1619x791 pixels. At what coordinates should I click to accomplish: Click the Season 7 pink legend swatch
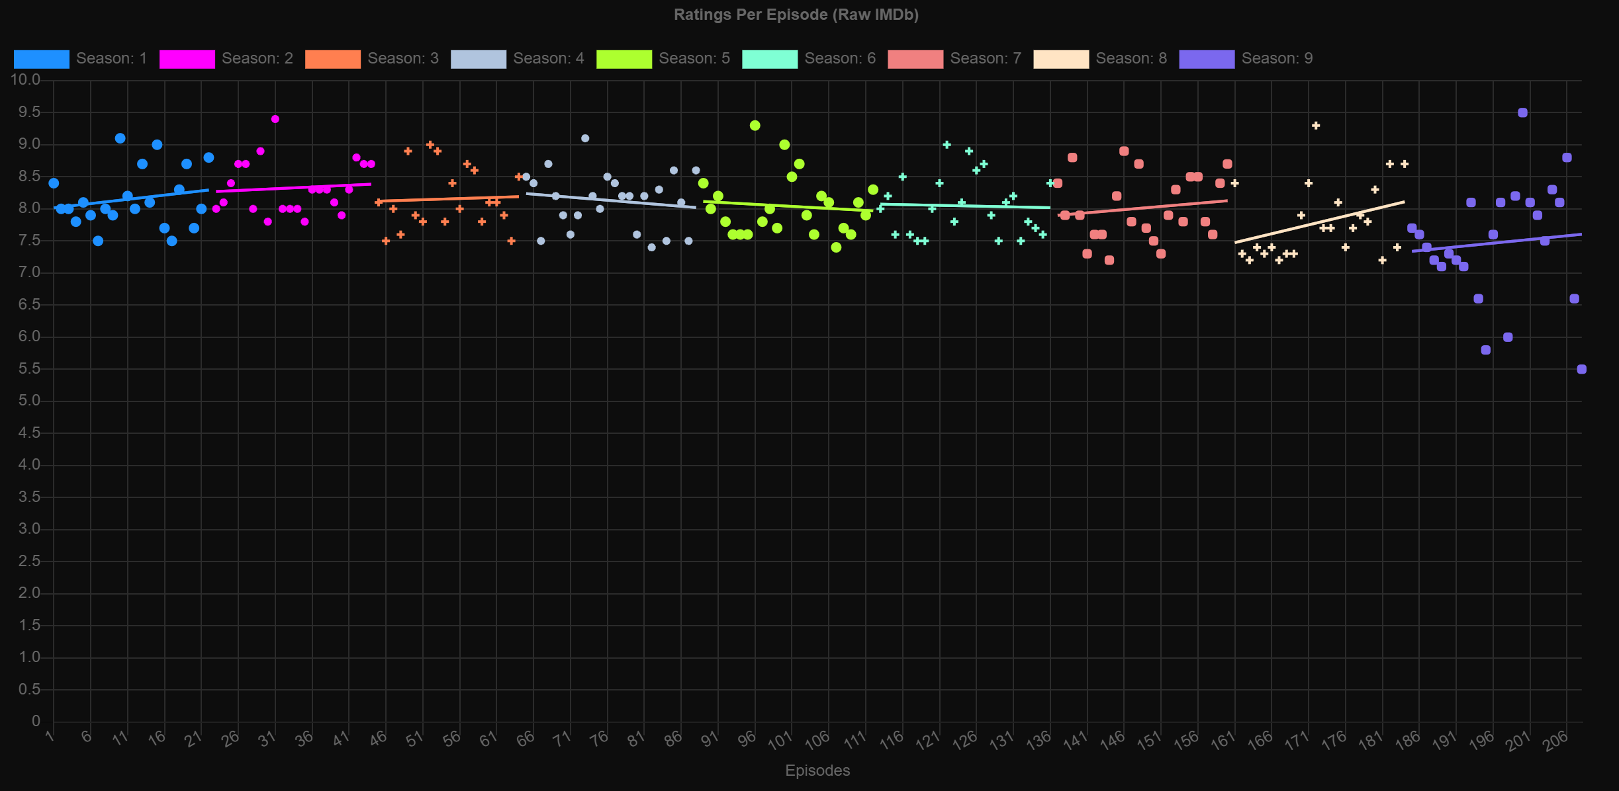coord(915,59)
